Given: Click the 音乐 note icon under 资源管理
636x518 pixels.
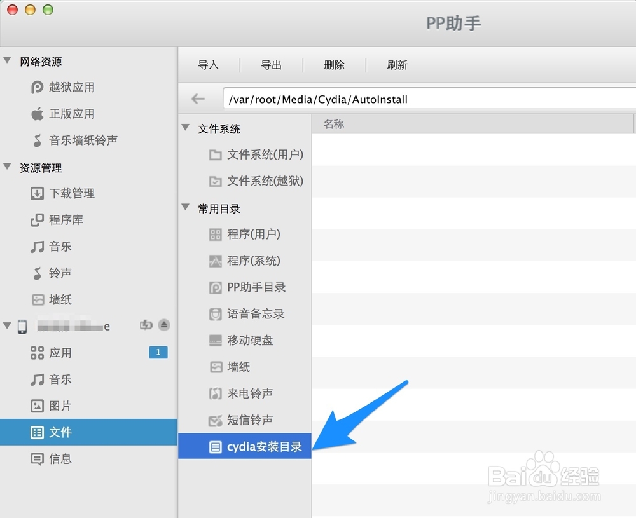Looking at the screenshot, I should [37, 247].
